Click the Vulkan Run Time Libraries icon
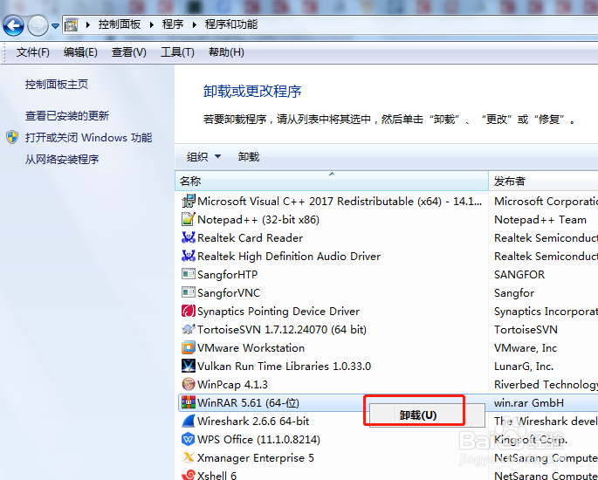 (x=188, y=366)
